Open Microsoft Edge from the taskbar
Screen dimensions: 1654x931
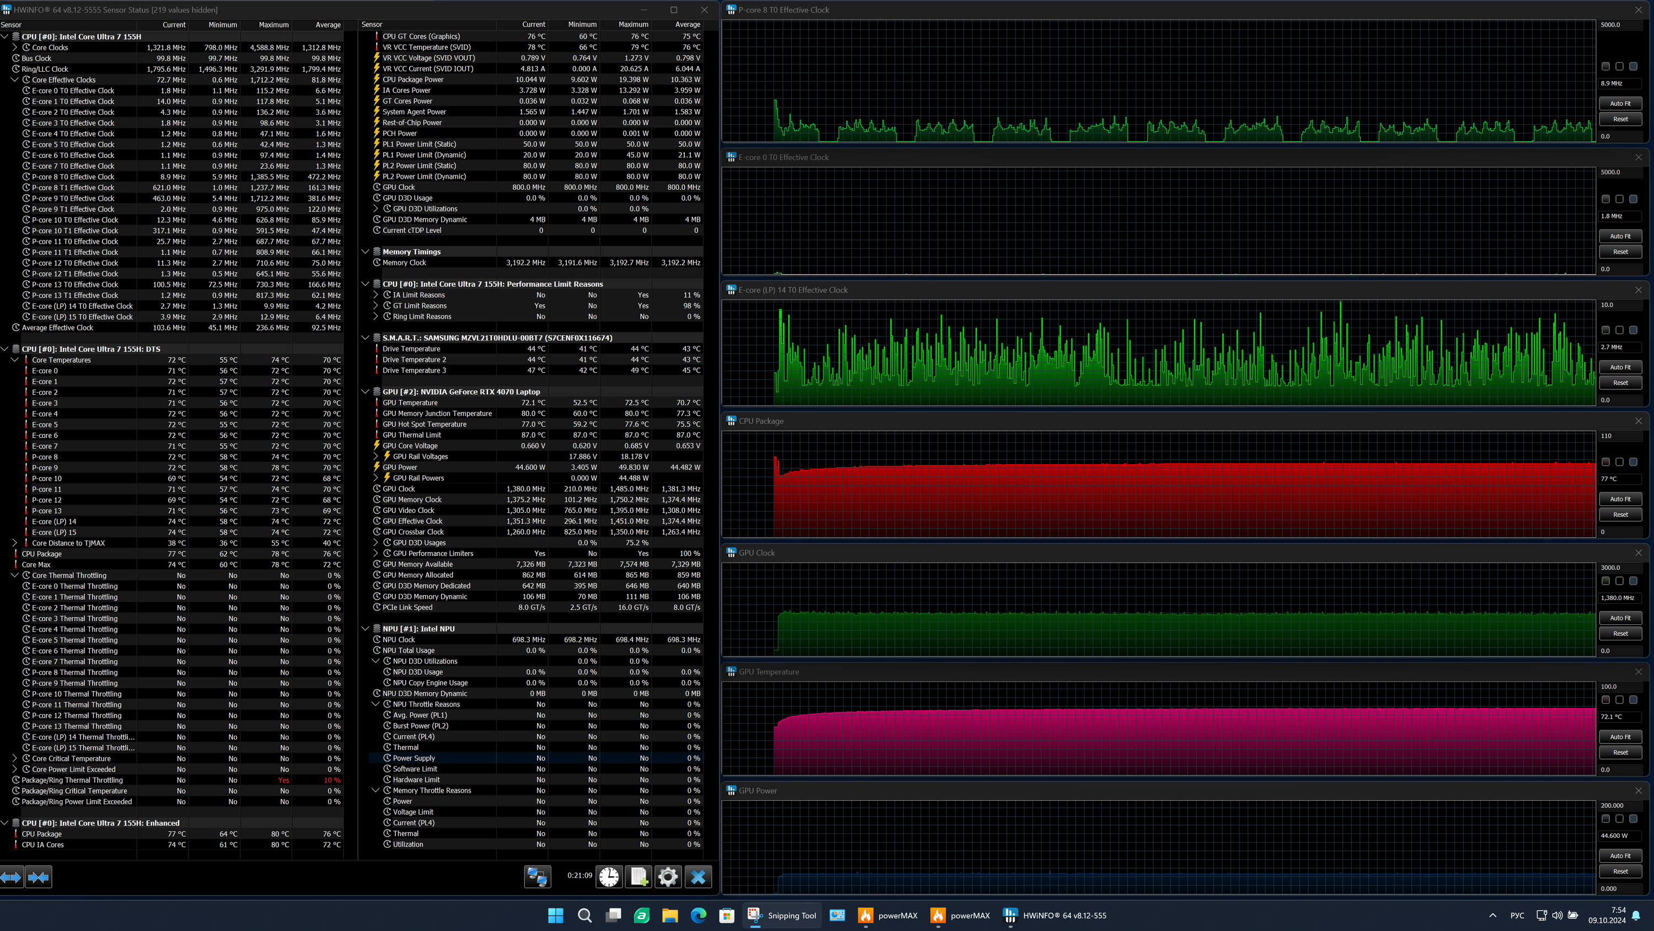coord(698,916)
